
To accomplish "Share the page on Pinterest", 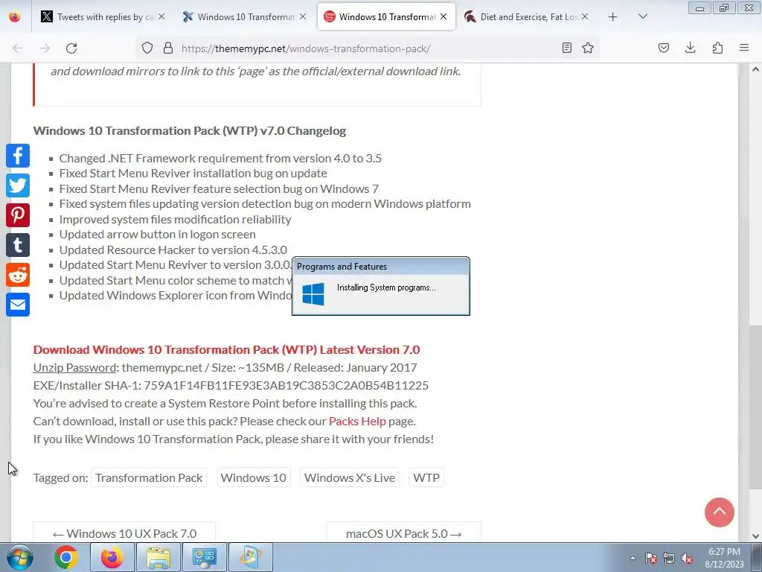I will coord(18,215).
